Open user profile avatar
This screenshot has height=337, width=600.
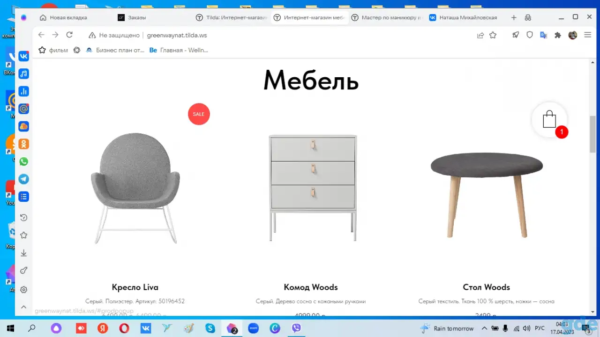tap(573, 35)
